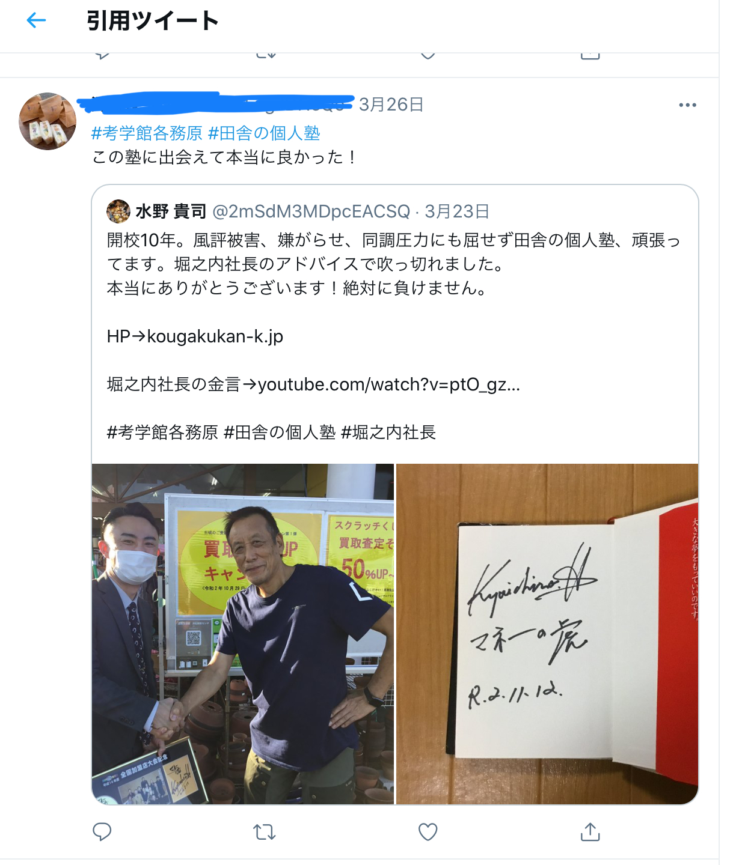The image size is (736, 865).
Task: Open the three-dot more options menu
Action: (x=687, y=105)
